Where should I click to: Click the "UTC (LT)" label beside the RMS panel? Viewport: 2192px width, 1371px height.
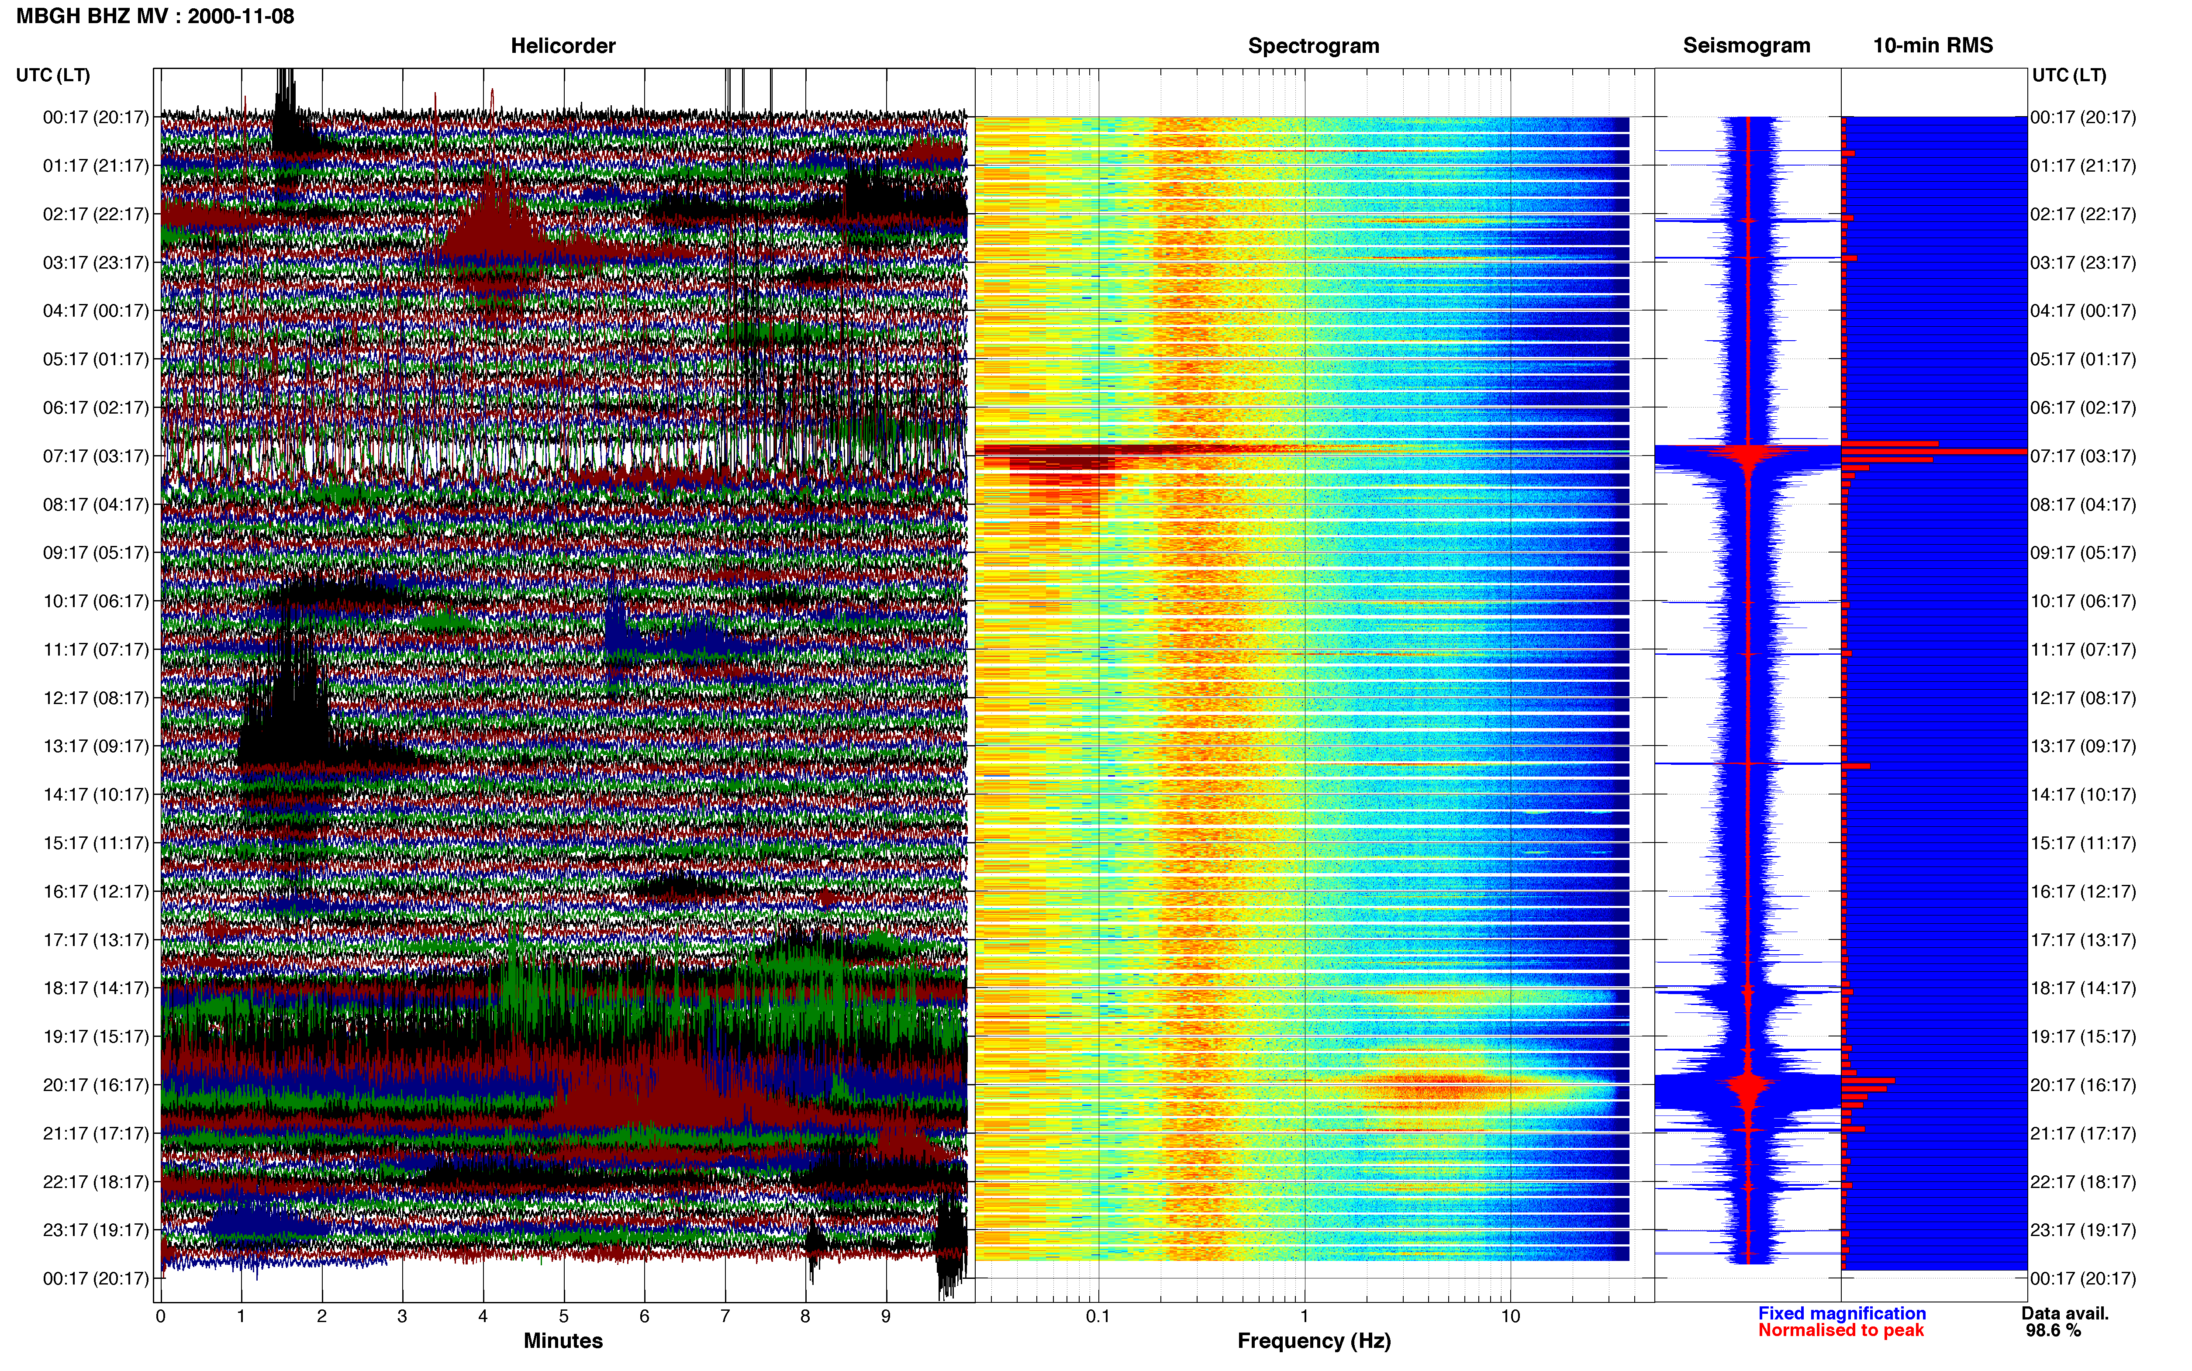[2069, 75]
